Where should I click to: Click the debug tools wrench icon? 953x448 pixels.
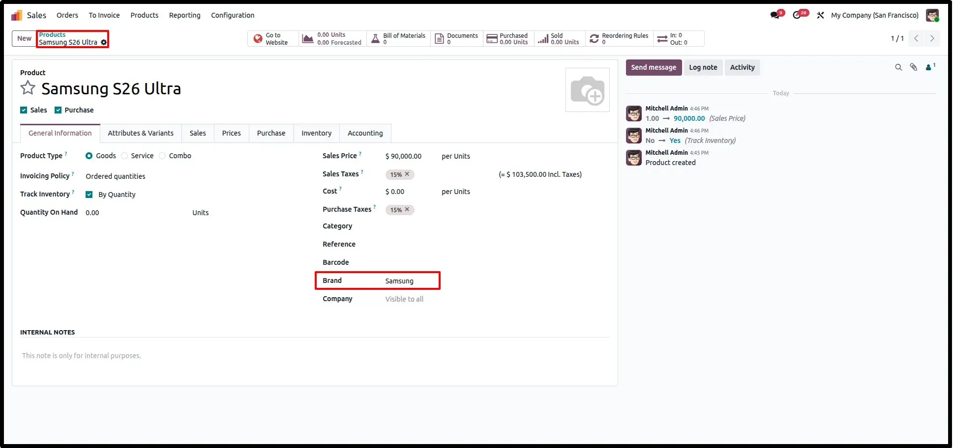pyautogui.click(x=820, y=15)
